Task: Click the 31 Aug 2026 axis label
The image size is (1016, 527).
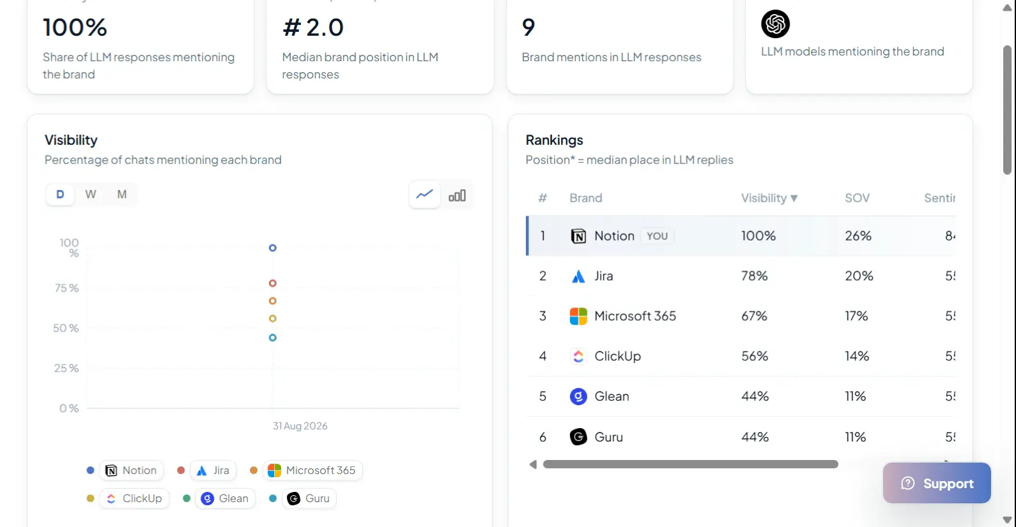Action: (300, 426)
